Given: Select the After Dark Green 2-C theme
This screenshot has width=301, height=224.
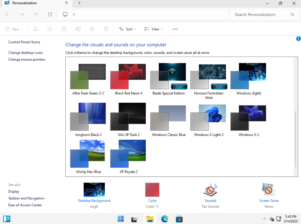Looking at the screenshot, I should pyautogui.click(x=88, y=79).
